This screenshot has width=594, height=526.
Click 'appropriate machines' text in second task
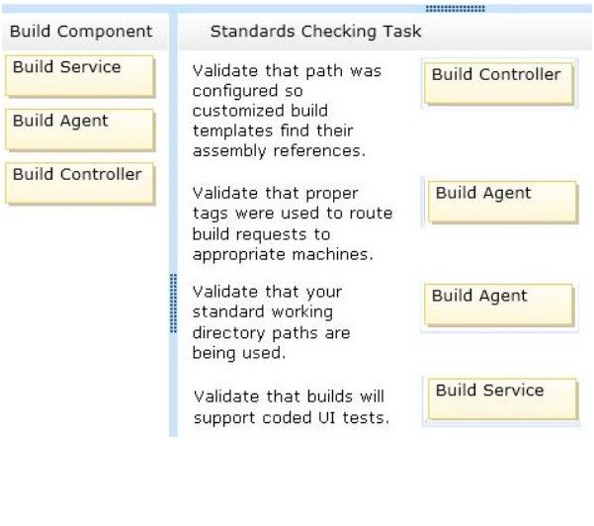(x=283, y=255)
